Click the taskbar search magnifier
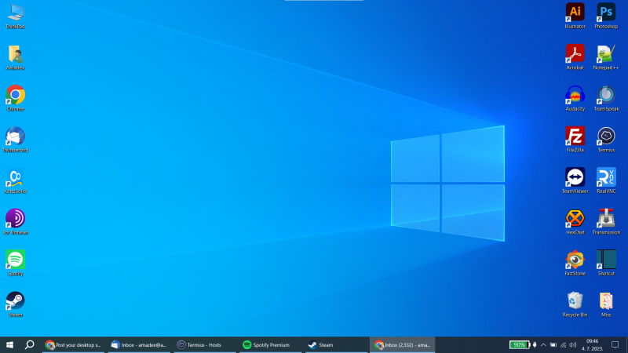Viewport: 628px width, 353px height. [x=30, y=344]
